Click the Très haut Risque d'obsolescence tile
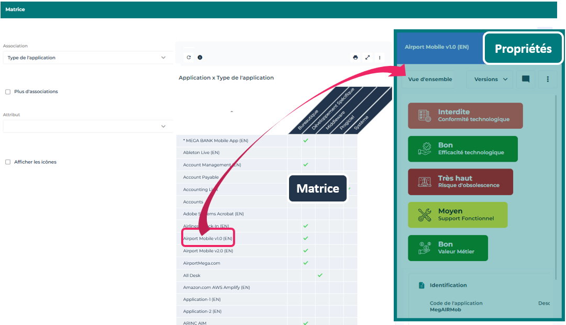 [x=460, y=182]
